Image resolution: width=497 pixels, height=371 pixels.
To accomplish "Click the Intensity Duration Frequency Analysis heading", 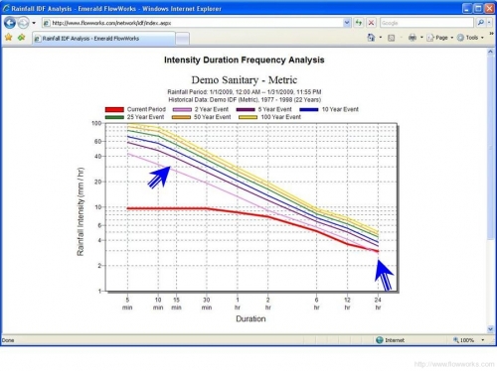I will pyautogui.click(x=245, y=60).
